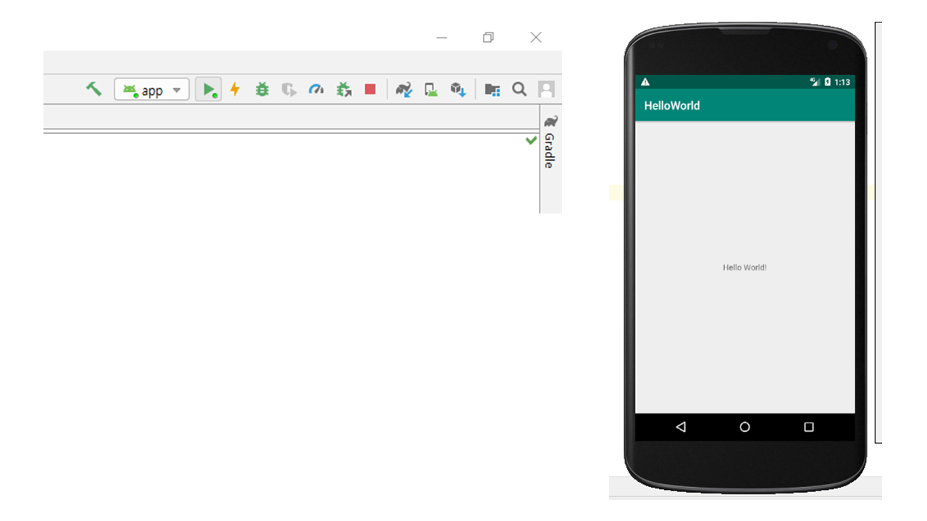Stop the app with red square
Screen dimensions: 927x521
pos(370,90)
